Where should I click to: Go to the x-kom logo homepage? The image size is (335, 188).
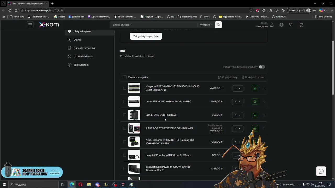click(49, 25)
